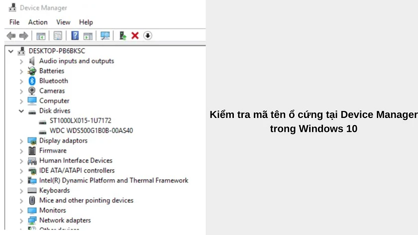The width and height of the screenshot is (418, 235).
Task: Click Show/Hide Action Pane toolbar icon
Action: (x=88, y=36)
